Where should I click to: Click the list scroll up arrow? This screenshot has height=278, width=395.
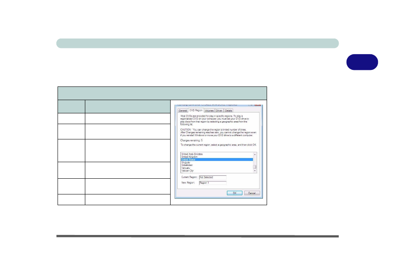255,154
